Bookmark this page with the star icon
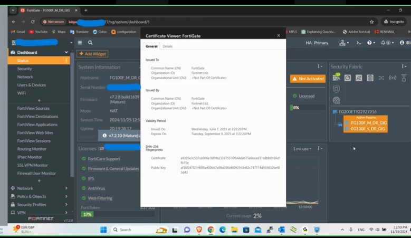Image resolution: width=411 pixels, height=238 pixels. tap(371, 22)
